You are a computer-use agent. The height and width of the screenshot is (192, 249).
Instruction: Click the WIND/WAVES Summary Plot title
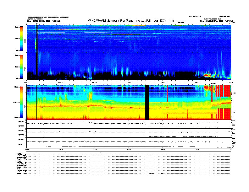coord(131,21)
